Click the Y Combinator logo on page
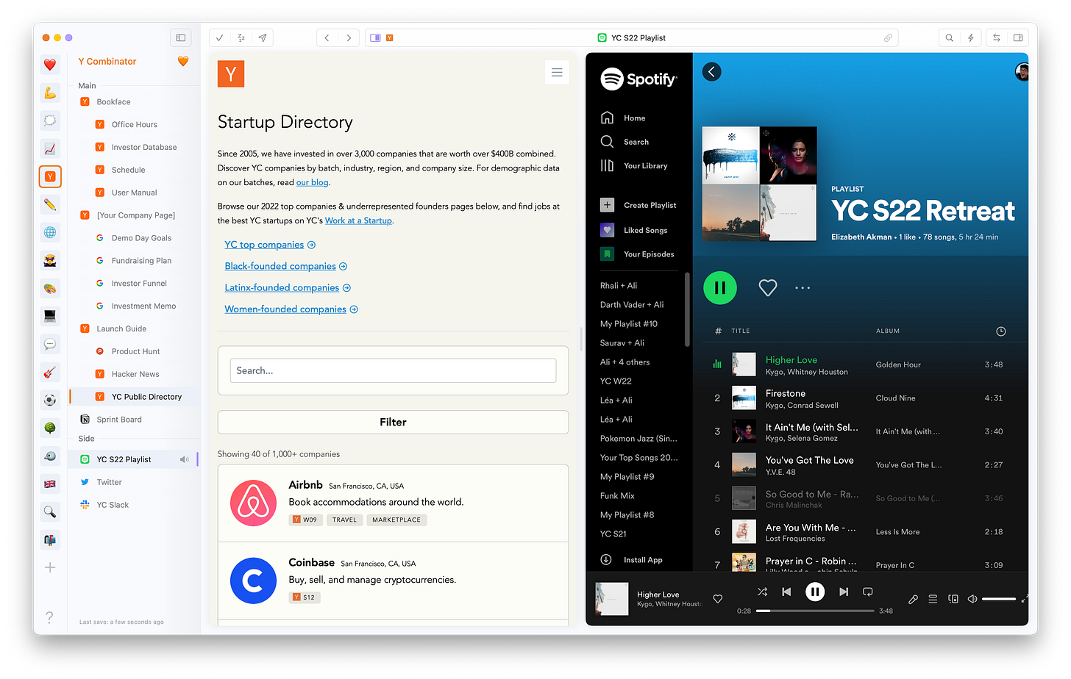Screen dimensions: 1071x679 (x=231, y=73)
